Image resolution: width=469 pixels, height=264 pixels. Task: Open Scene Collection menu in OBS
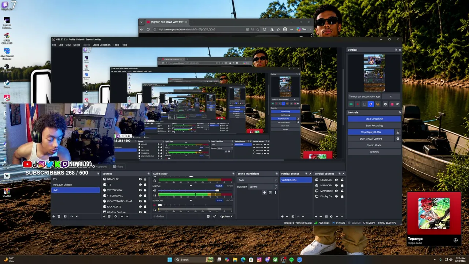click(101, 45)
